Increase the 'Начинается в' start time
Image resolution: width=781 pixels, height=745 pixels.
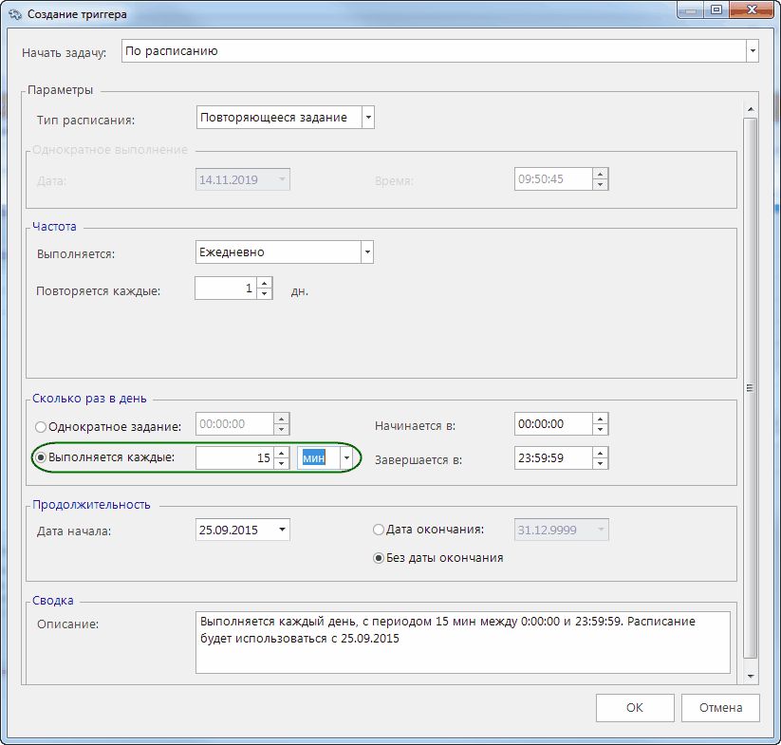pos(600,419)
